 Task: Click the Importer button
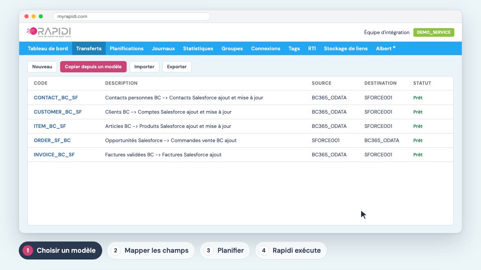click(x=144, y=67)
